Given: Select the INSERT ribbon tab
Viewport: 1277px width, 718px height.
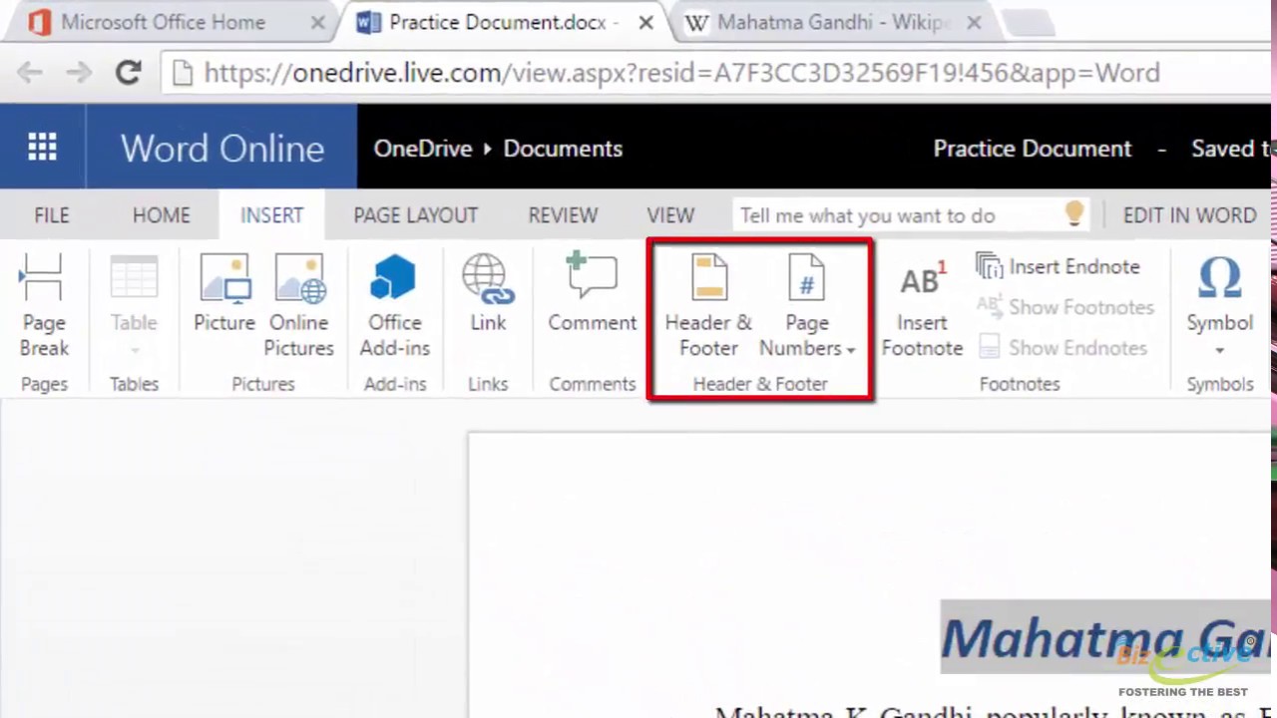Looking at the screenshot, I should point(271,215).
